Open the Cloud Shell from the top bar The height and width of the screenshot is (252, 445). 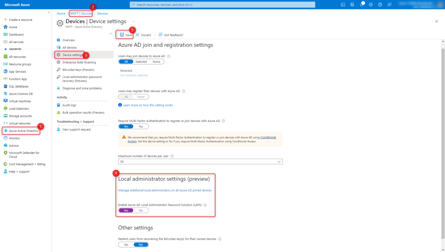[x=343, y=5]
